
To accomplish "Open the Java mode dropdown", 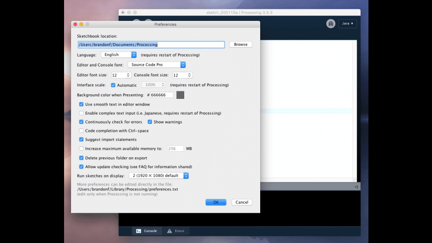I will (x=348, y=24).
